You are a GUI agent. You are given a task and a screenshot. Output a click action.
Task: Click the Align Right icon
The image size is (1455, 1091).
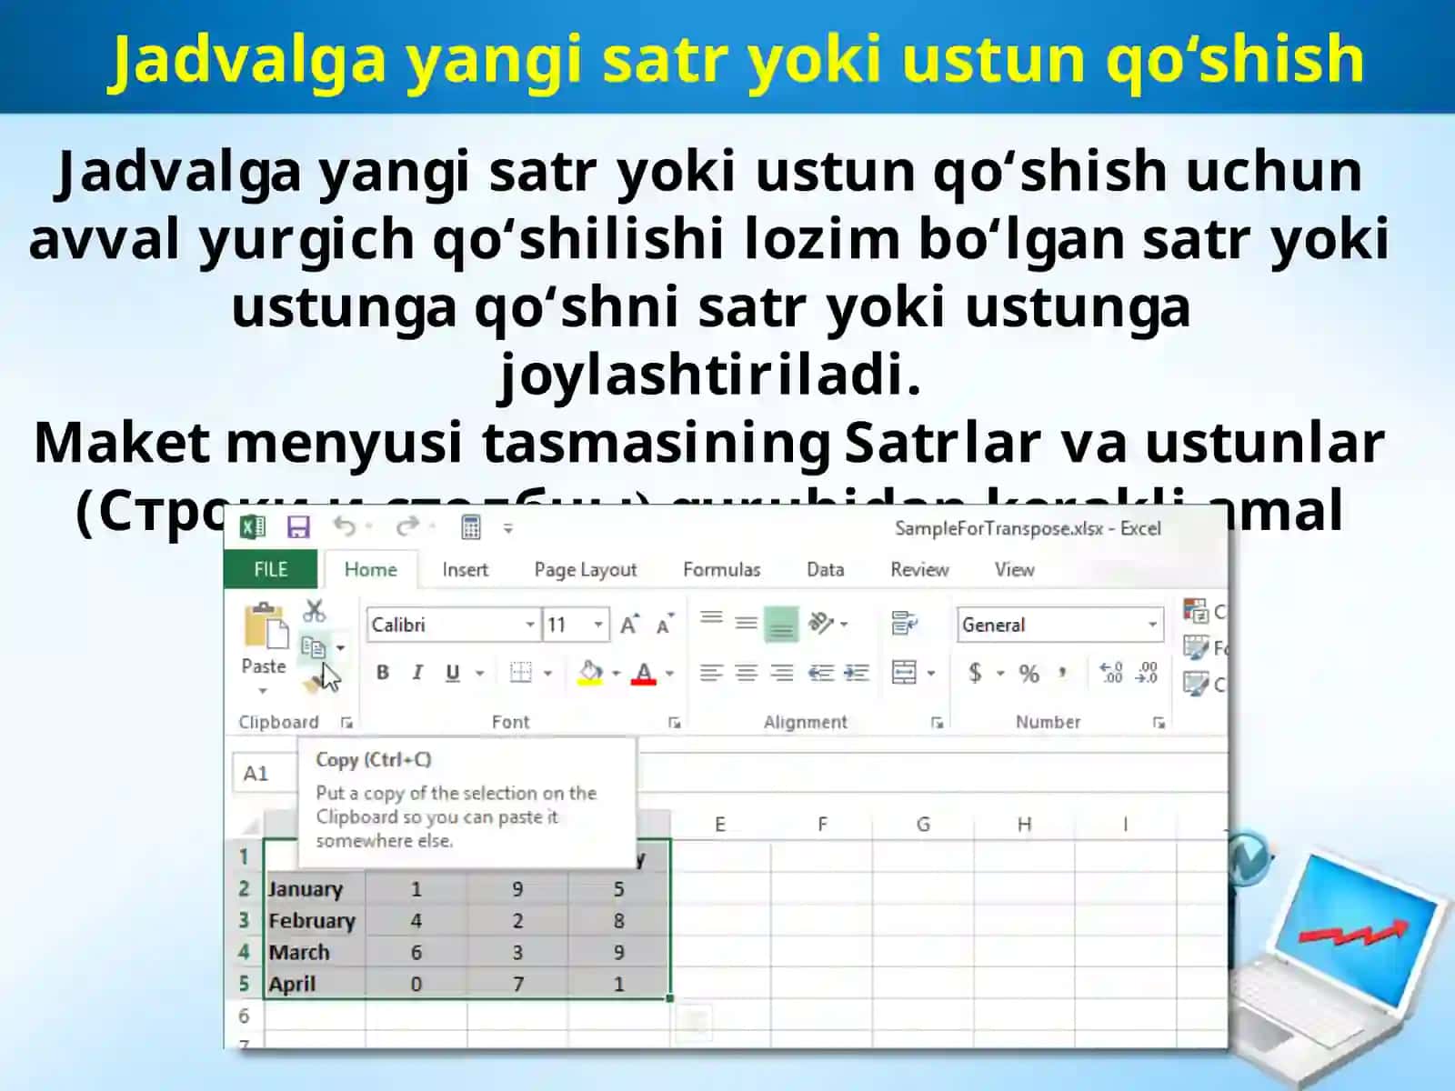(781, 673)
